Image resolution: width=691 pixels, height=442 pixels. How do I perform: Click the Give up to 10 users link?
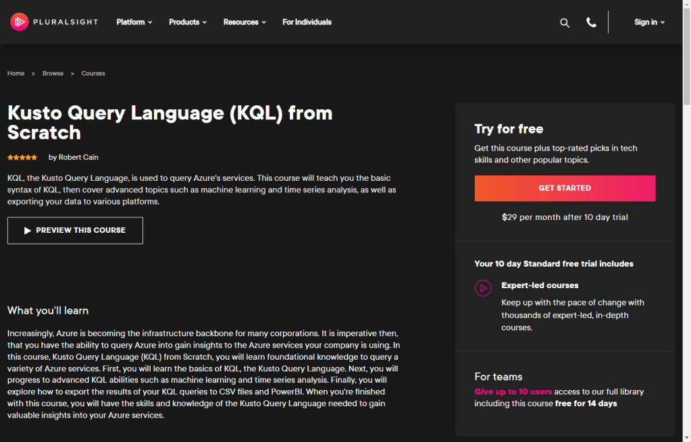(x=513, y=392)
